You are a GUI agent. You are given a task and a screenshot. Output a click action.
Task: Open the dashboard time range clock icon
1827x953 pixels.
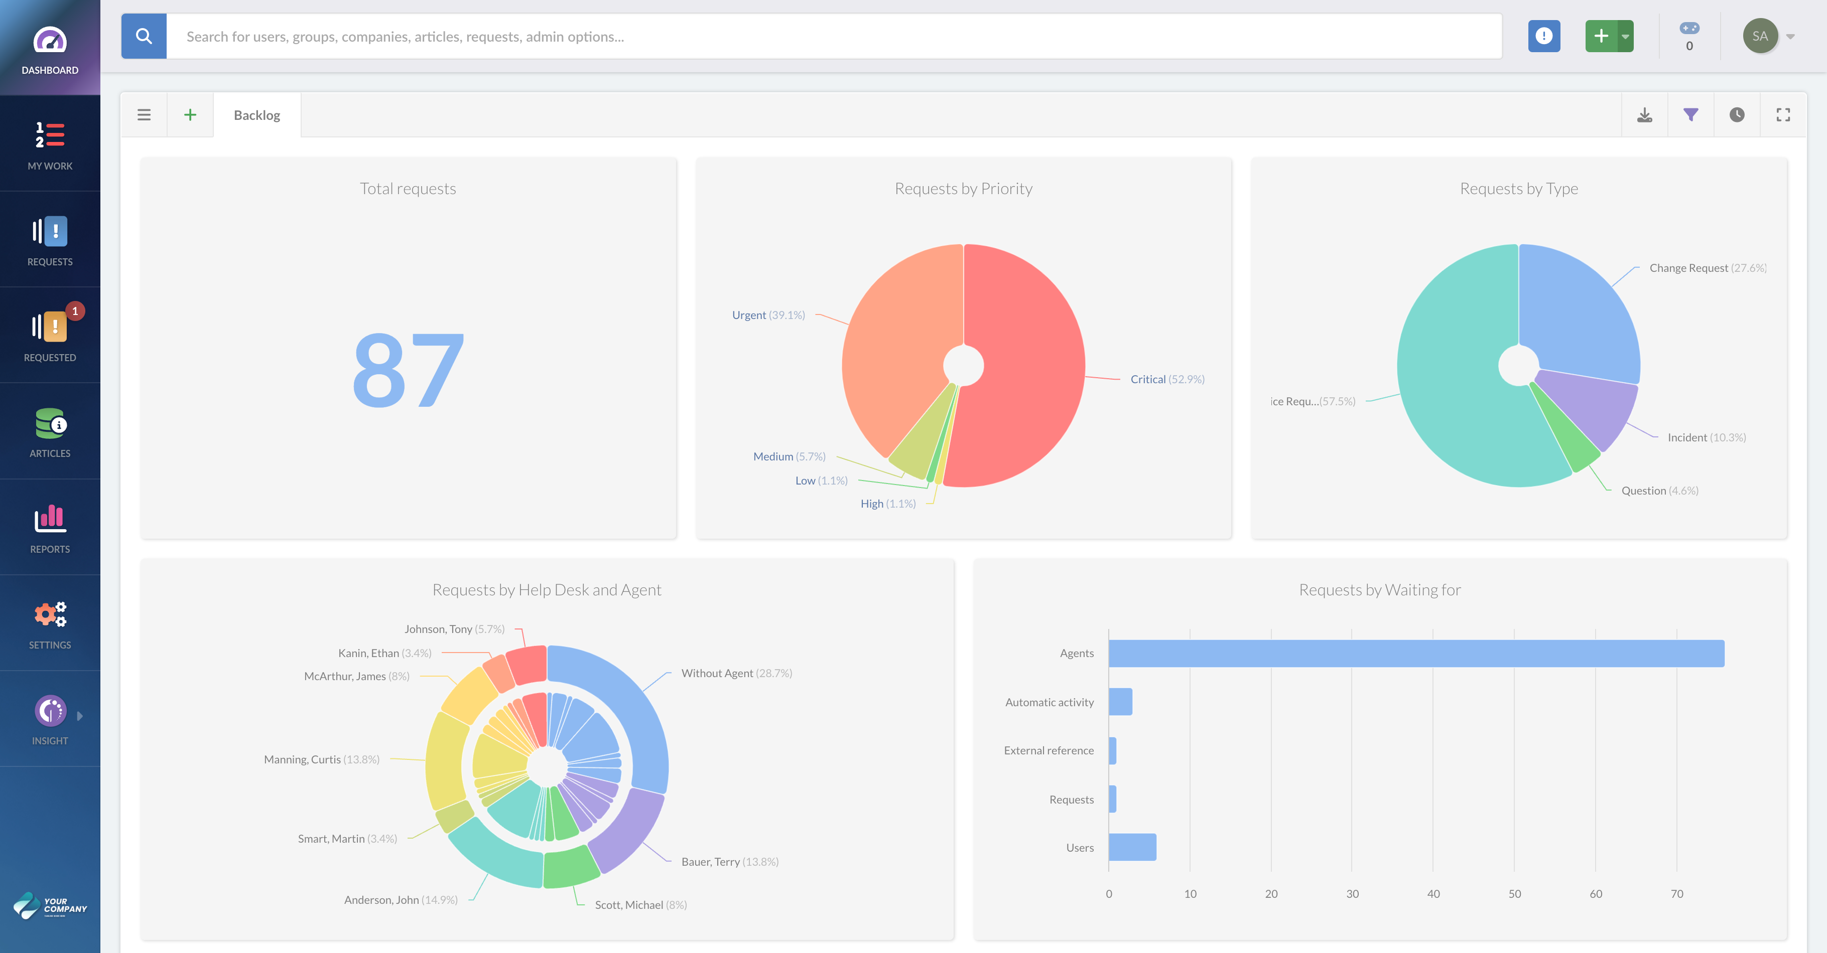(1737, 114)
